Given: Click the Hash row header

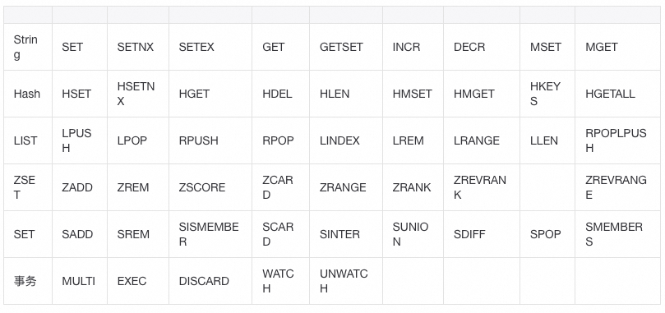Looking at the screenshot, I should [x=28, y=94].
